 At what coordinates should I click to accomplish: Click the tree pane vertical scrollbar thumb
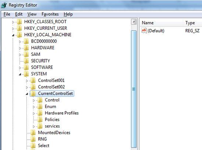(134, 89)
